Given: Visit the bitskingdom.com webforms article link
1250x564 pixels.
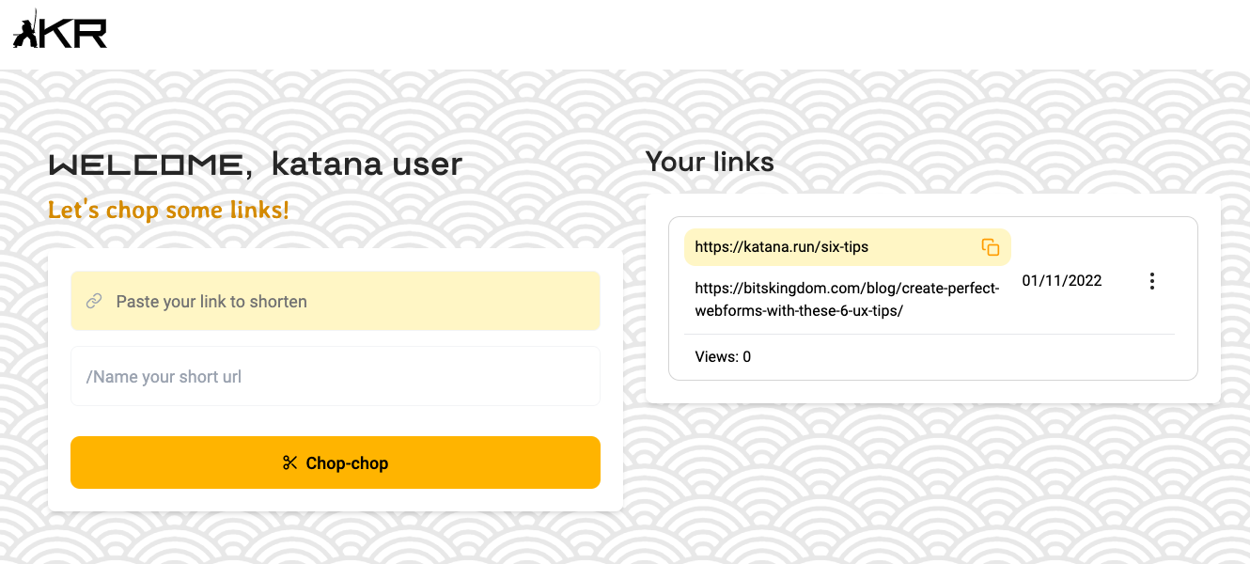Looking at the screenshot, I should tap(846, 299).
